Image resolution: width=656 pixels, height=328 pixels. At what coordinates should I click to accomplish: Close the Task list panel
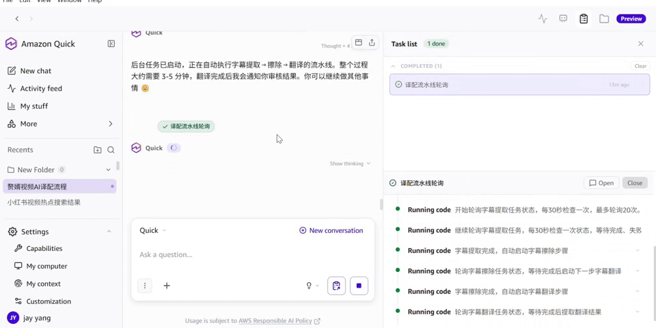click(x=640, y=44)
